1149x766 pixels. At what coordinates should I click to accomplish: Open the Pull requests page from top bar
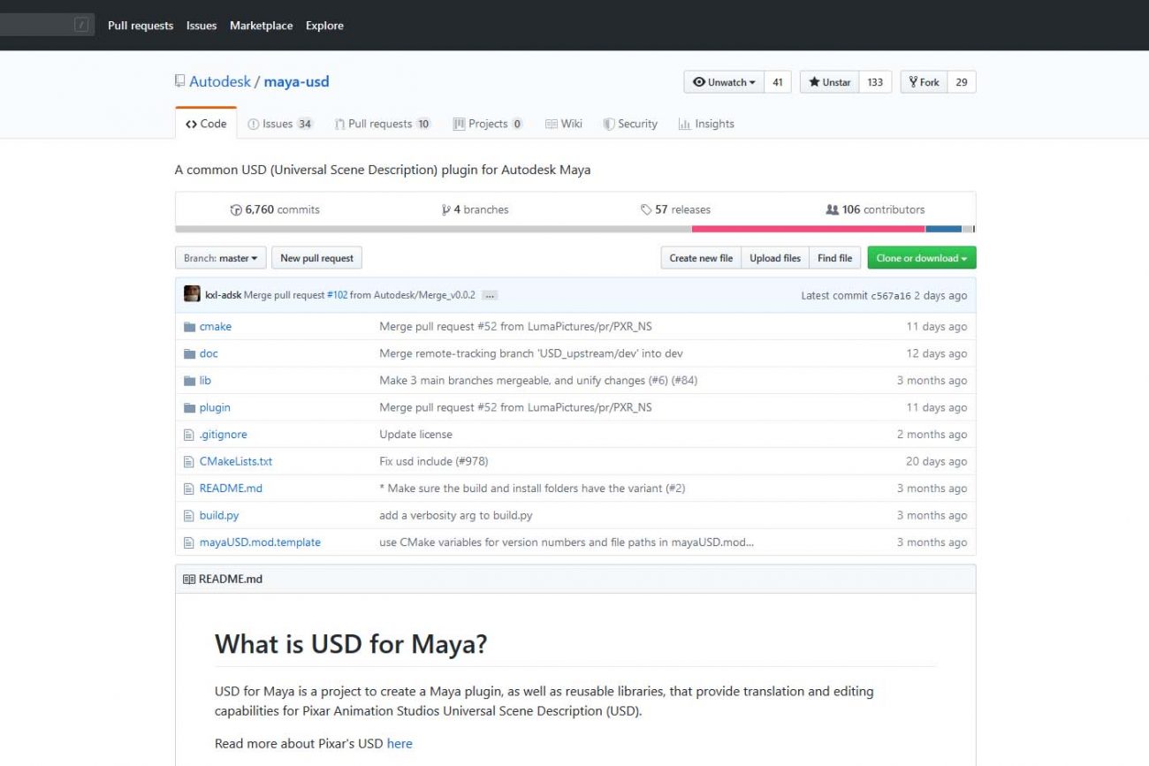pos(140,26)
